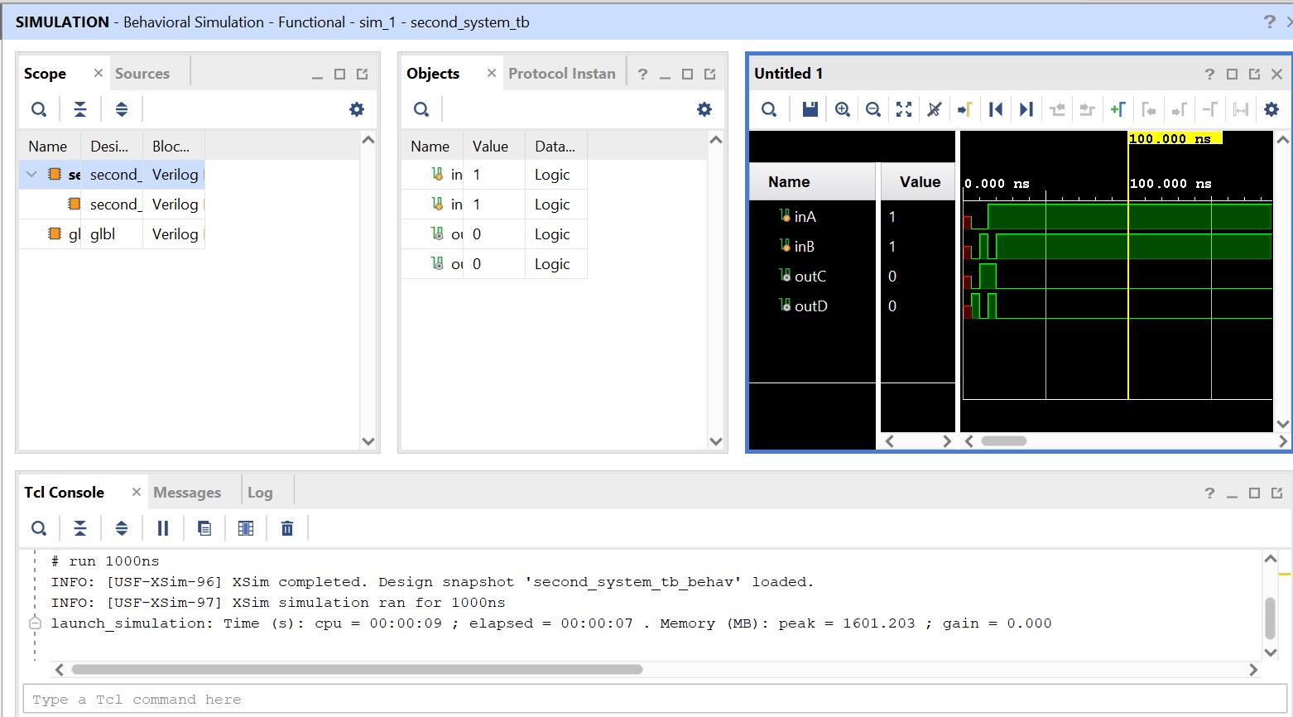The height and width of the screenshot is (717, 1293).
Task: Switch to the Sources tab
Action: [x=142, y=74]
